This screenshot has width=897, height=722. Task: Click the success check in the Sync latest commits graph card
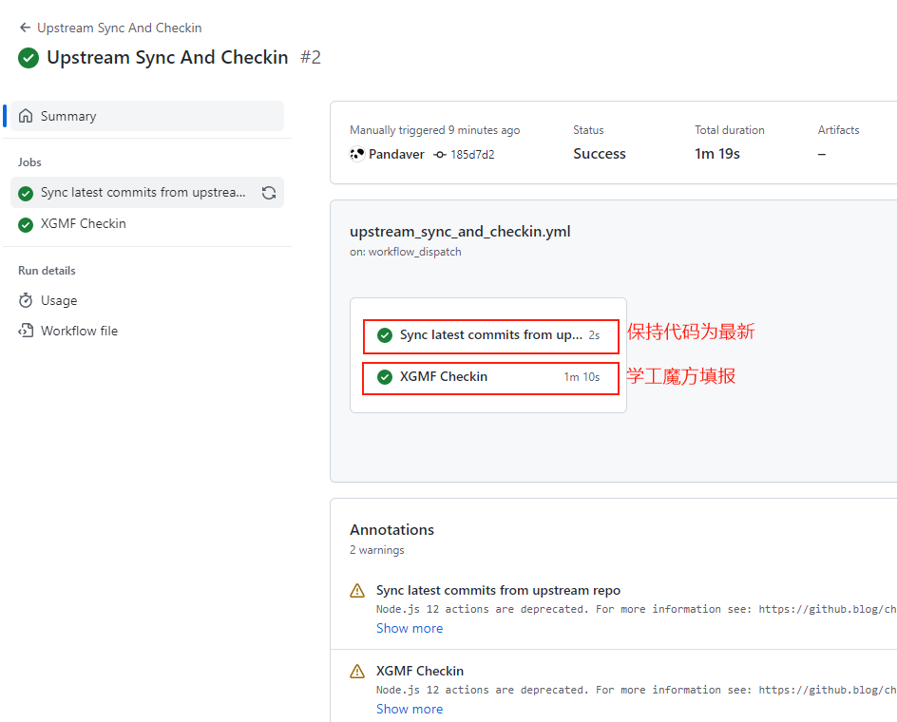[385, 335]
